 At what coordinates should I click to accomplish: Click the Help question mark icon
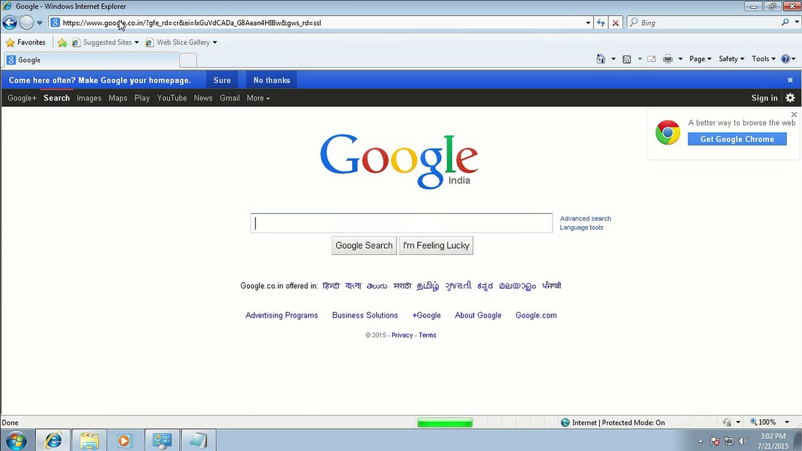coord(786,59)
